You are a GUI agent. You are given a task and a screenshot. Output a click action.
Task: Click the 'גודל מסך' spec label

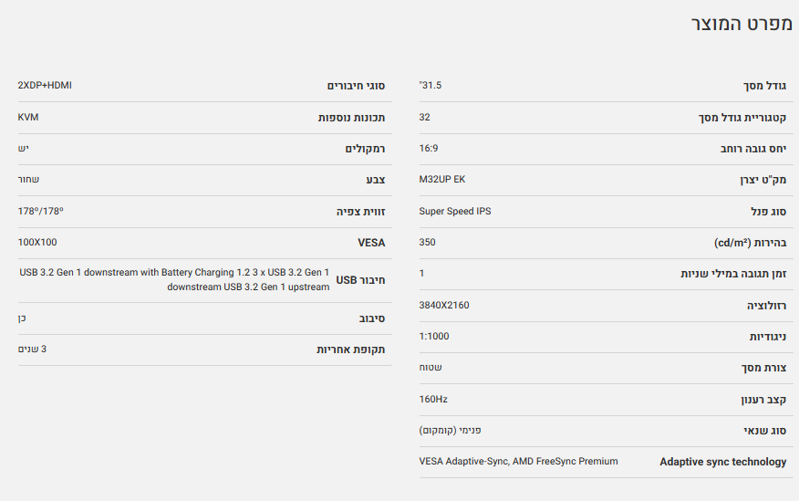(x=764, y=86)
